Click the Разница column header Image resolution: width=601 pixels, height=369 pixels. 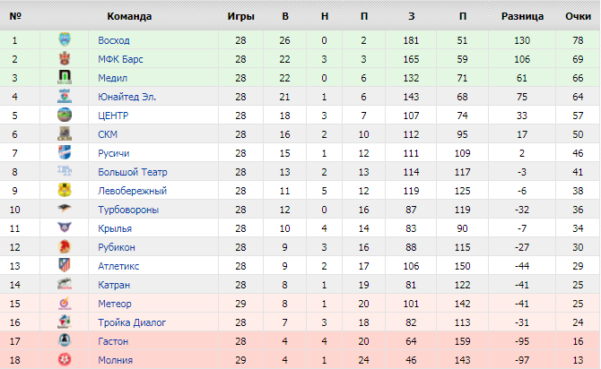click(523, 17)
